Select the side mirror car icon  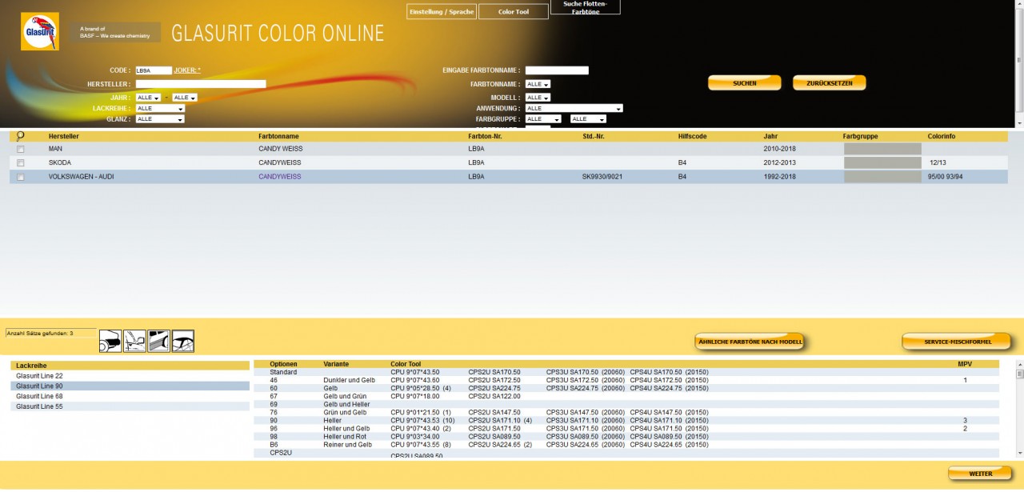click(134, 341)
